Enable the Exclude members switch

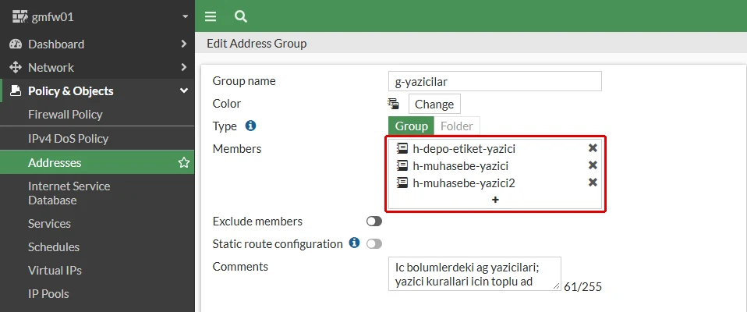click(374, 221)
